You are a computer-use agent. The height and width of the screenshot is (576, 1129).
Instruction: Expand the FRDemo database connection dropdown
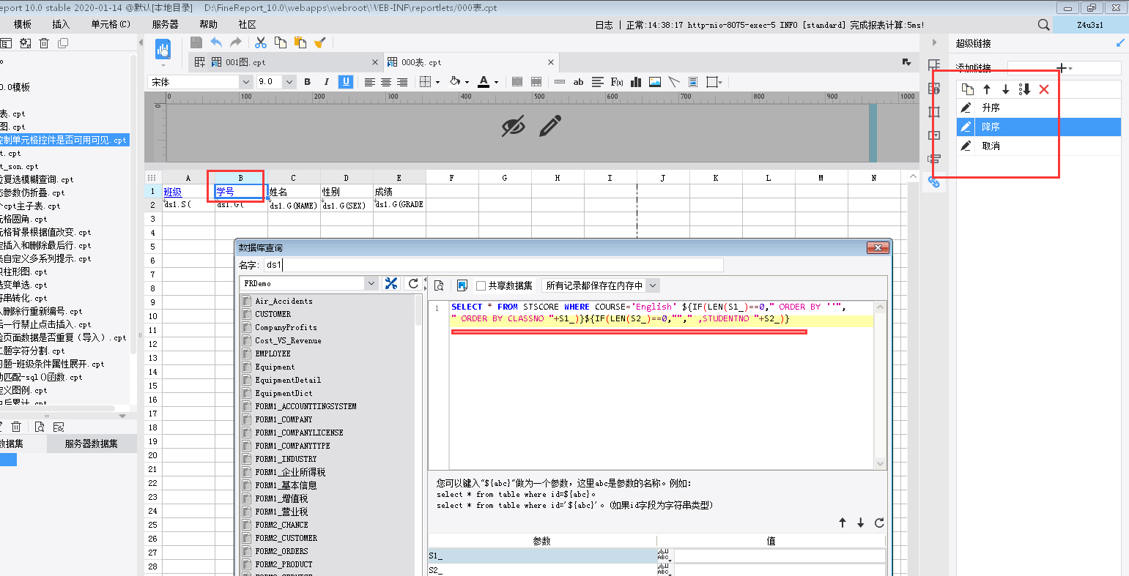[371, 284]
